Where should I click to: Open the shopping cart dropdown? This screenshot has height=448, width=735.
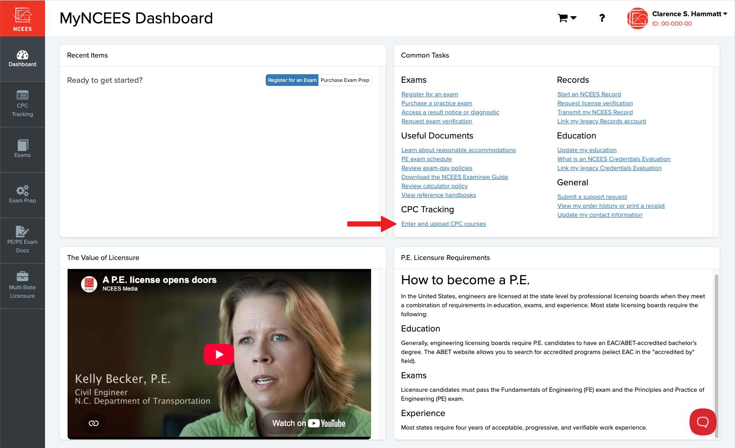coord(567,18)
